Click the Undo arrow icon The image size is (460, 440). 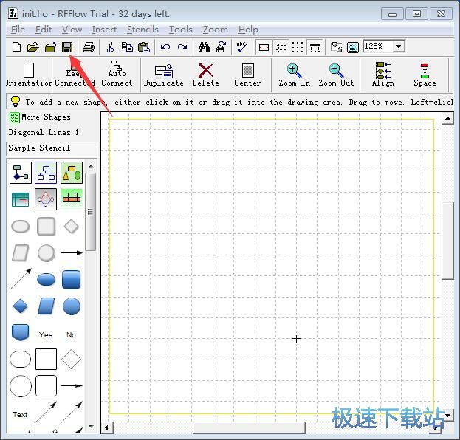tap(165, 47)
